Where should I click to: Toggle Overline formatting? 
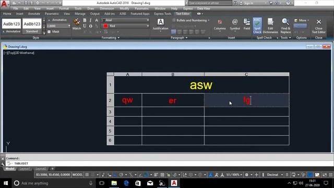pyautogui.click(x=90, y=26)
